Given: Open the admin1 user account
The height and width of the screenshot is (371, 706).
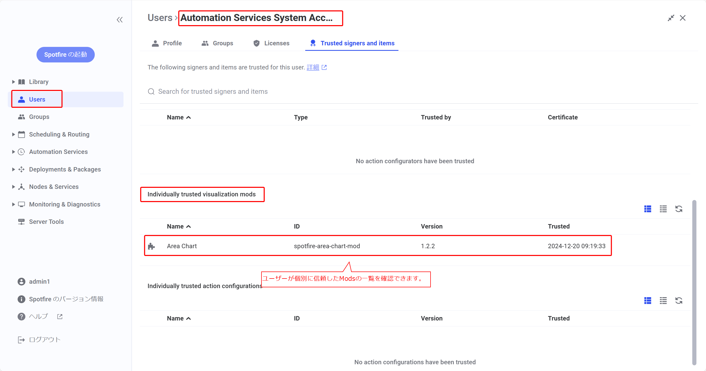Looking at the screenshot, I should 39,282.
